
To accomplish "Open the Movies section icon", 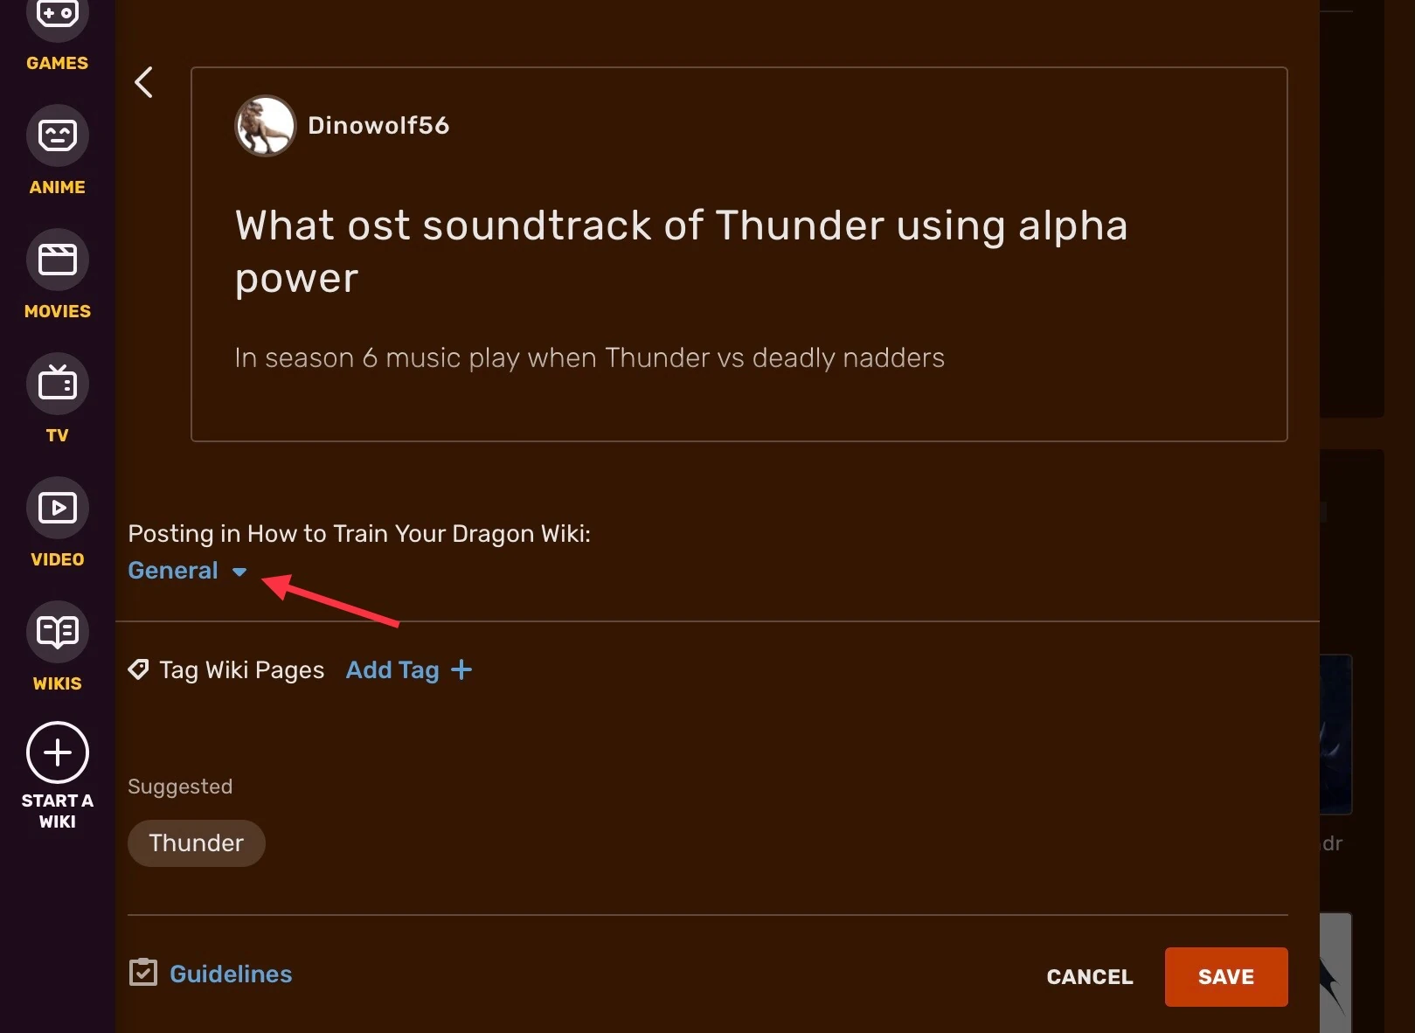I will pyautogui.click(x=58, y=260).
